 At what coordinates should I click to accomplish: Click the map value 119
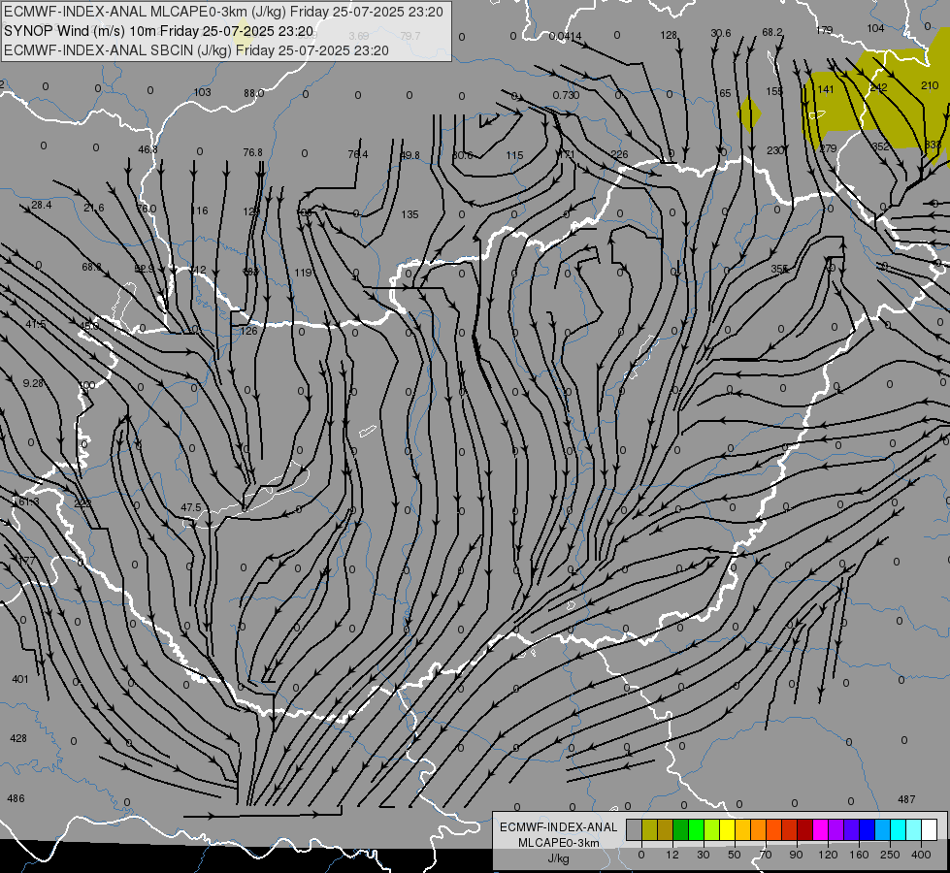click(x=303, y=273)
